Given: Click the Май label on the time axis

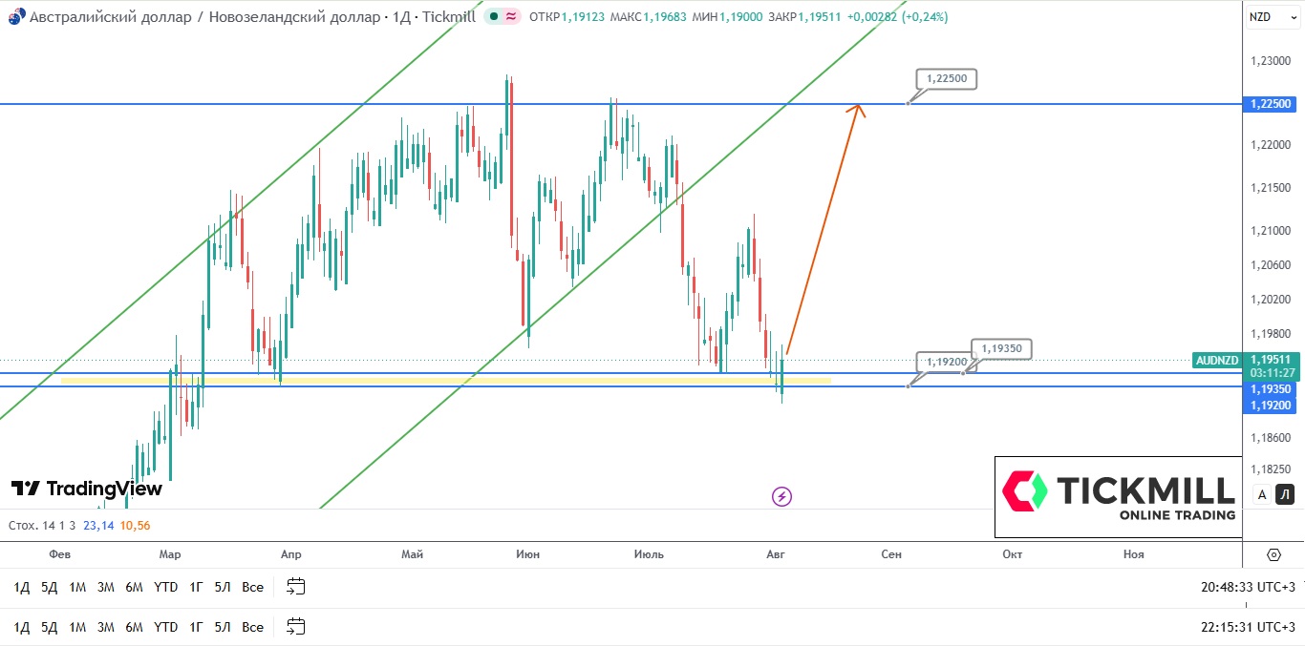Looking at the screenshot, I should click(x=413, y=554).
